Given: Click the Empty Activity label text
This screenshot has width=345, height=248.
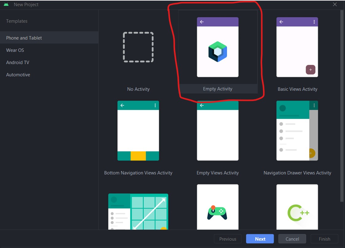Looking at the screenshot, I should pyautogui.click(x=218, y=89).
